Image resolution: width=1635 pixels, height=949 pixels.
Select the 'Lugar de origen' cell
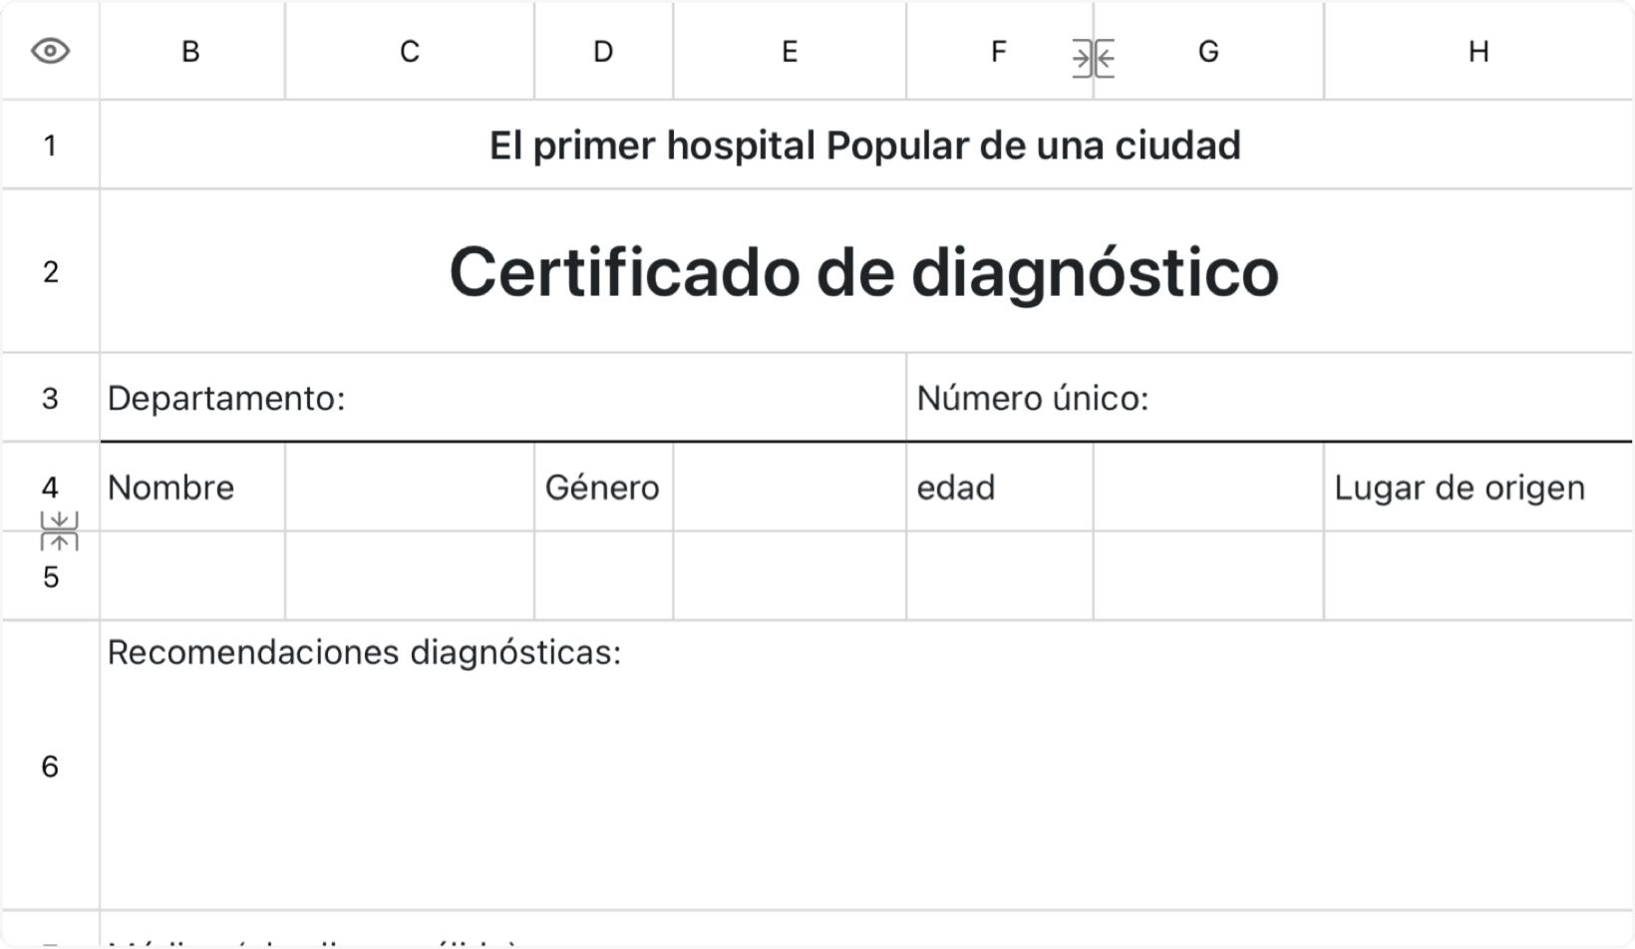[1479, 487]
